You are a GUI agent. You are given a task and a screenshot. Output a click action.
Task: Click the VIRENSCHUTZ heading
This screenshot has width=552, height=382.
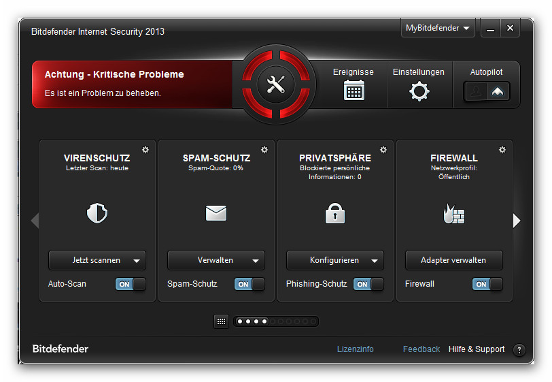[97, 158]
